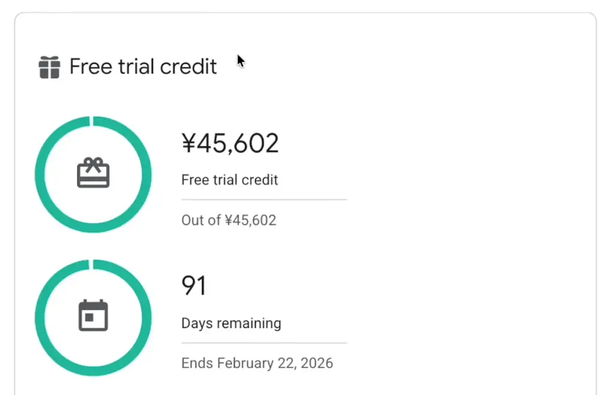Image resolution: width=611 pixels, height=395 pixels.
Task: Click the gift card icon inside the credit ring
Action: click(x=93, y=174)
